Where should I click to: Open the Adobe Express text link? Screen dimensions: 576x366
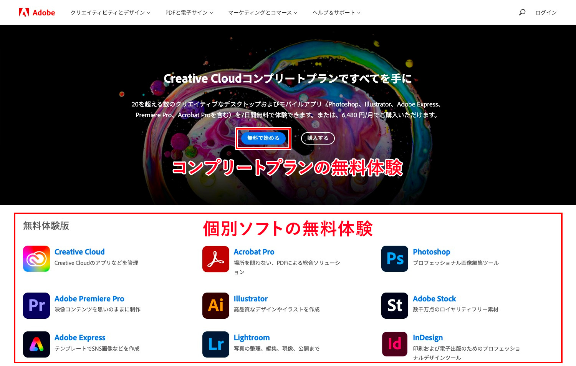tap(80, 338)
